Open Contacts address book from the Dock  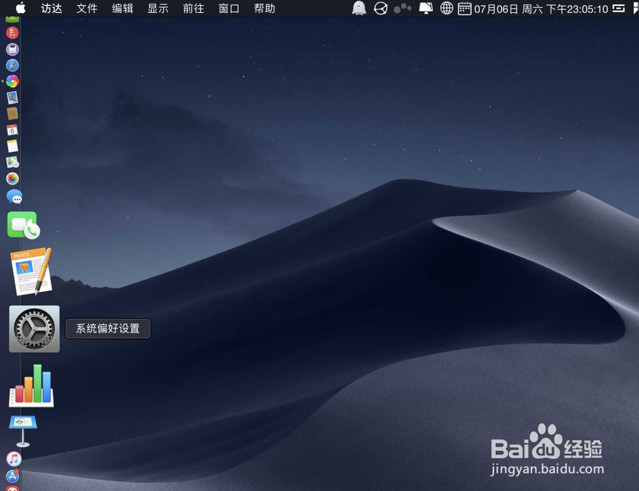click(x=12, y=113)
